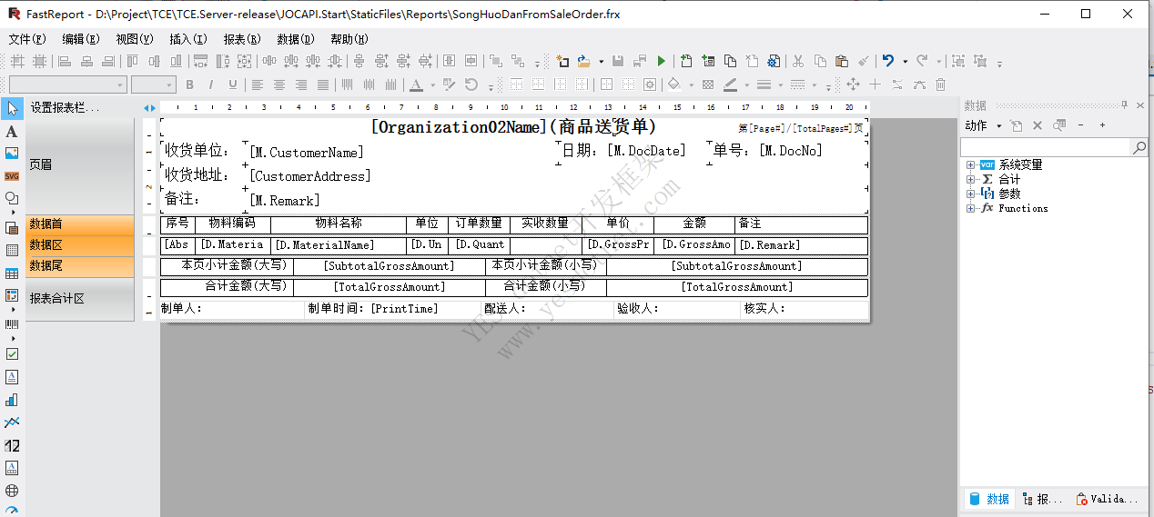Open the 数据(D) menu
1154x517 pixels.
(296, 39)
